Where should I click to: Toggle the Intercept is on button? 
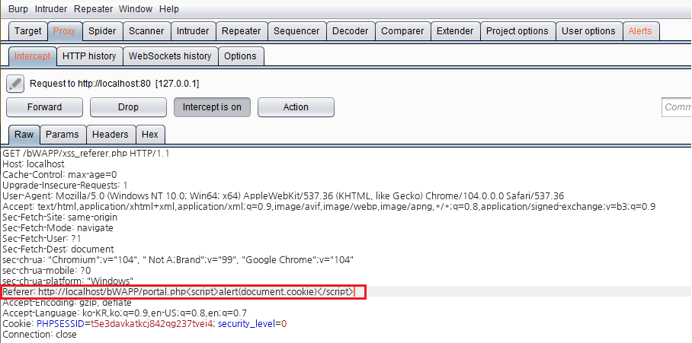click(x=213, y=107)
